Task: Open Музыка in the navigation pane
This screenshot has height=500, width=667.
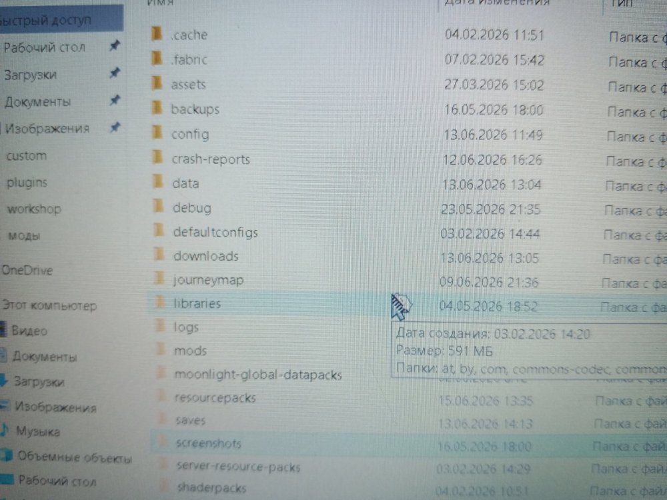Action: coord(37,431)
